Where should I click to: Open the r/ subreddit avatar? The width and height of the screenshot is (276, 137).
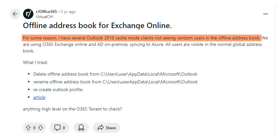(28, 14)
